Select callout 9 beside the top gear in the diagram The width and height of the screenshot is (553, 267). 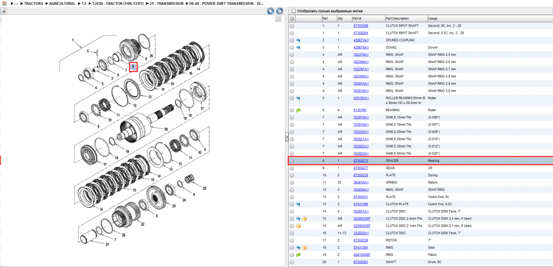click(x=145, y=58)
